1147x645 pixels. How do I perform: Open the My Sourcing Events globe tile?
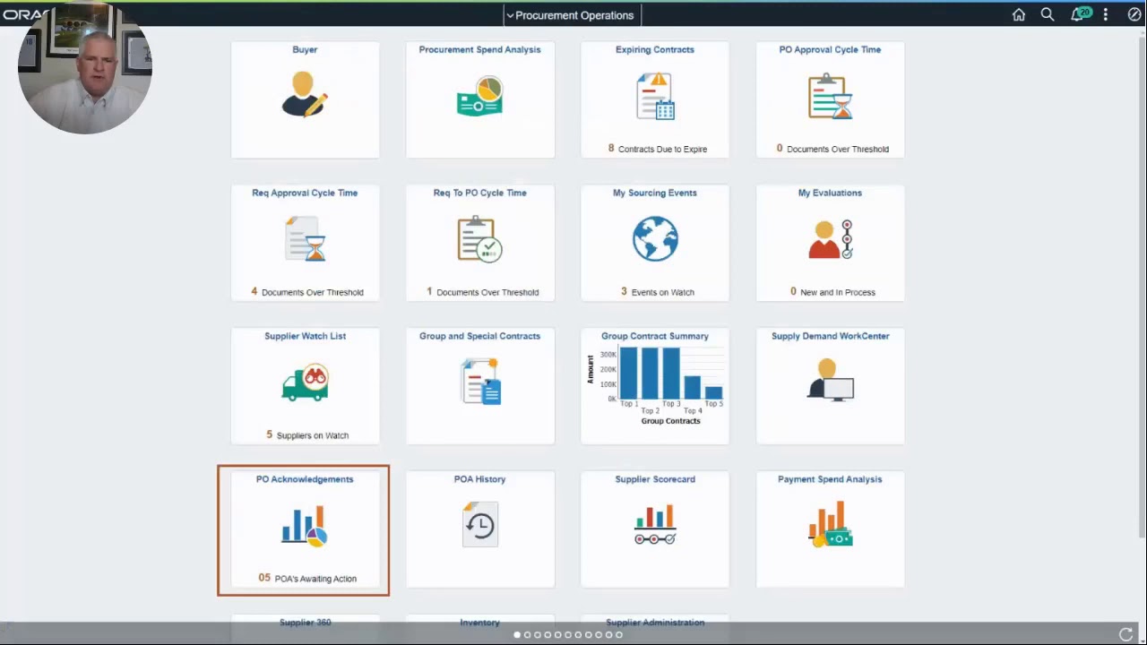click(655, 243)
